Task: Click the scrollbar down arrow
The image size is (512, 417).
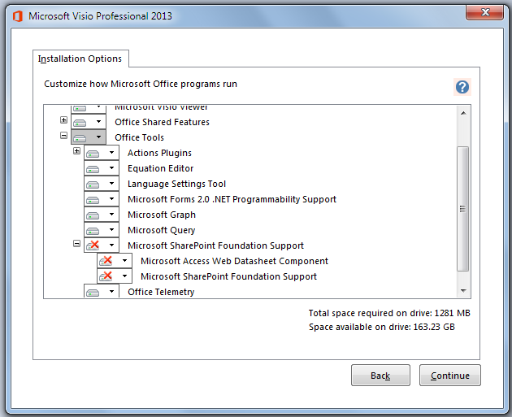Action: [463, 291]
